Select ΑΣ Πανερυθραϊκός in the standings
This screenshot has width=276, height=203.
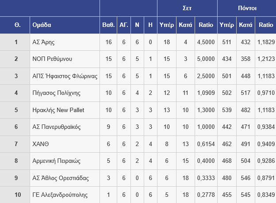pyautogui.click(x=57, y=127)
